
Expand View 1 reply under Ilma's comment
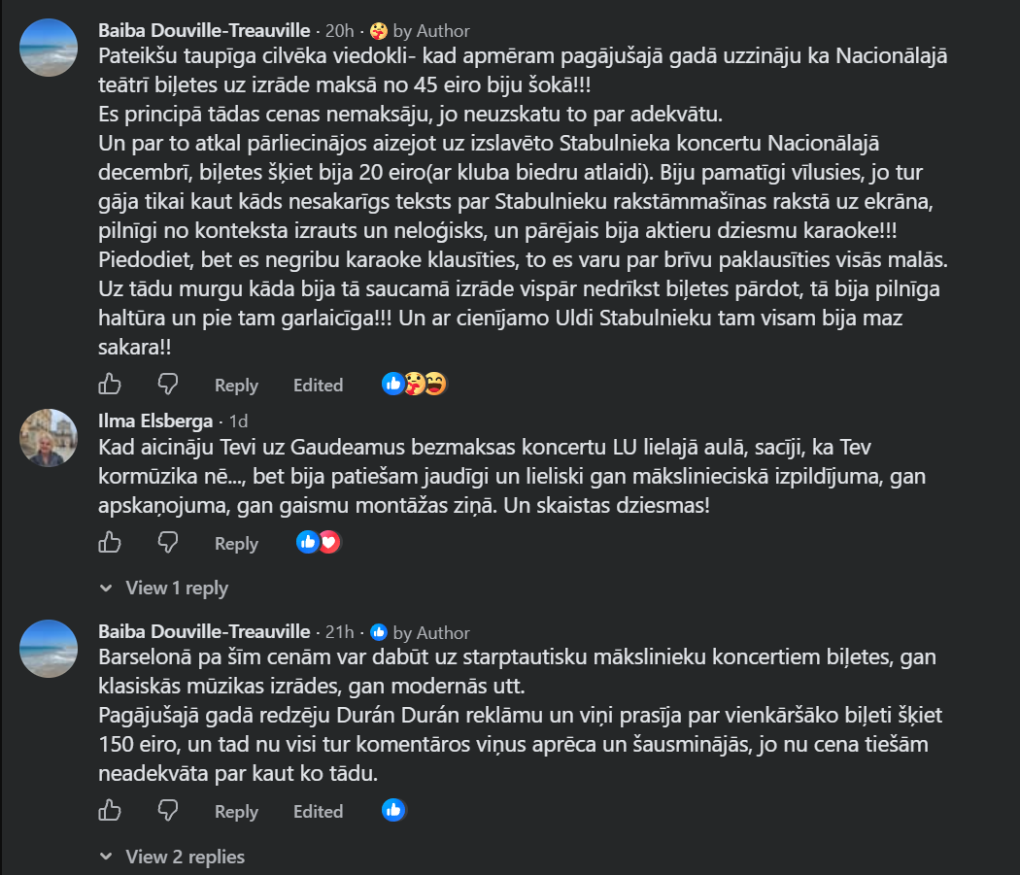point(164,589)
